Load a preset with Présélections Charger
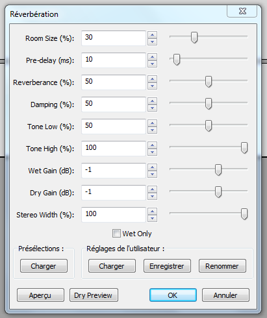 (x=44, y=266)
